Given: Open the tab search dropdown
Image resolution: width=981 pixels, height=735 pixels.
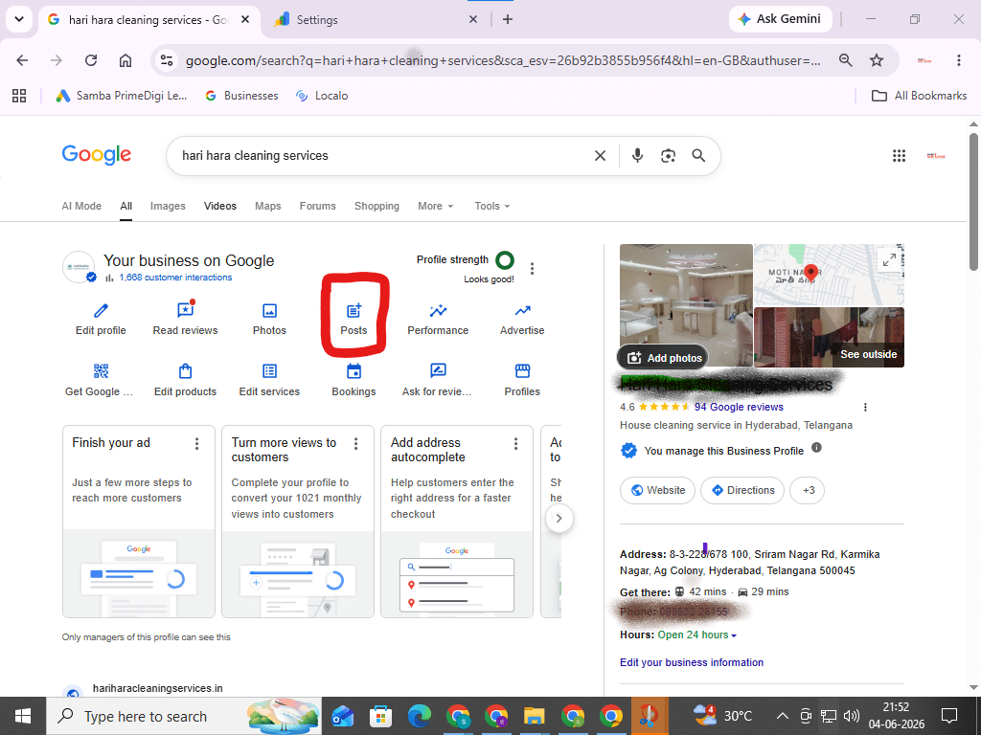Looking at the screenshot, I should click(x=19, y=19).
